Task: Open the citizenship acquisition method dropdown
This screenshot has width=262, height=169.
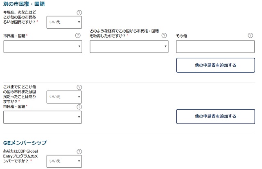Action: point(129,46)
